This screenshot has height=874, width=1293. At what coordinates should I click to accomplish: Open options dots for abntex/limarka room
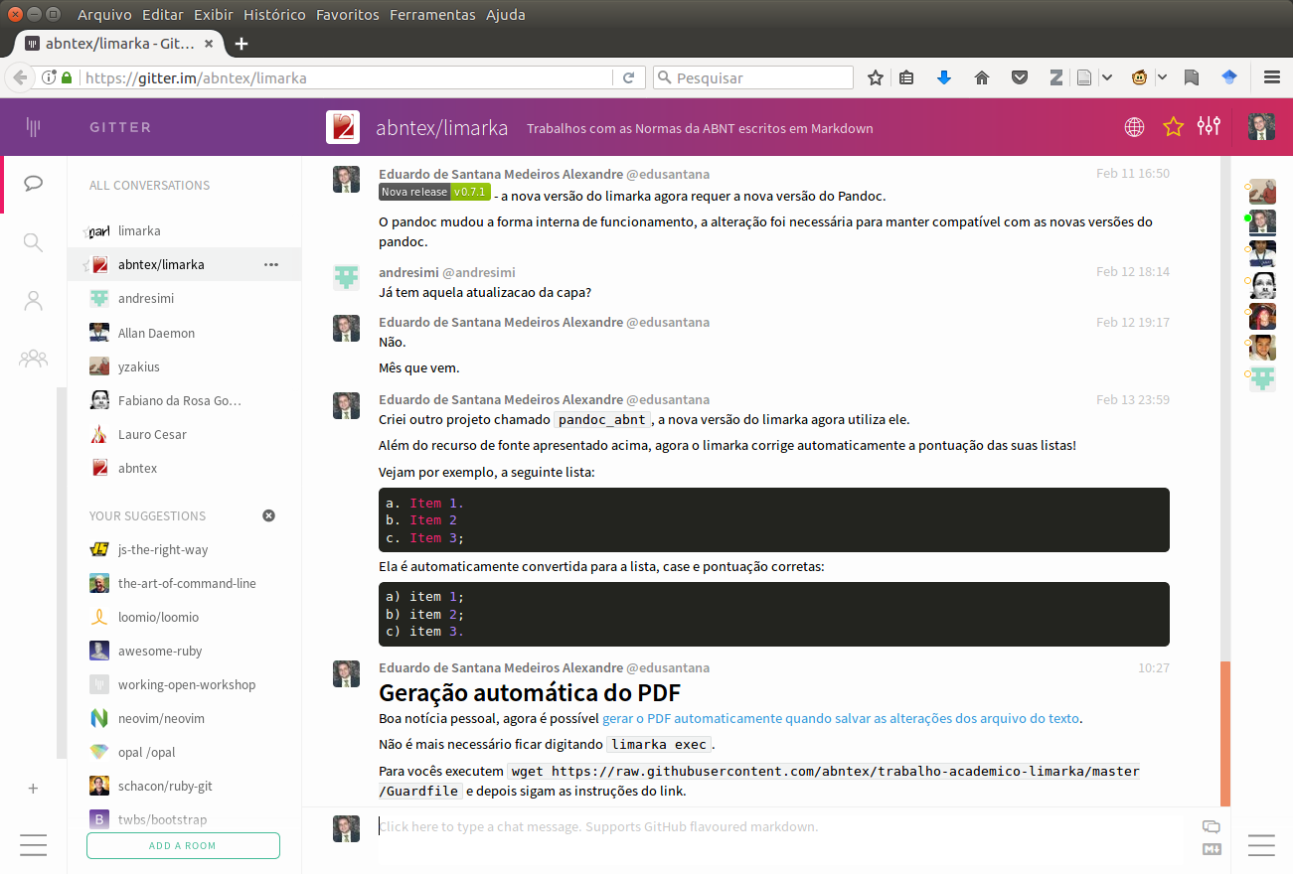(x=271, y=264)
